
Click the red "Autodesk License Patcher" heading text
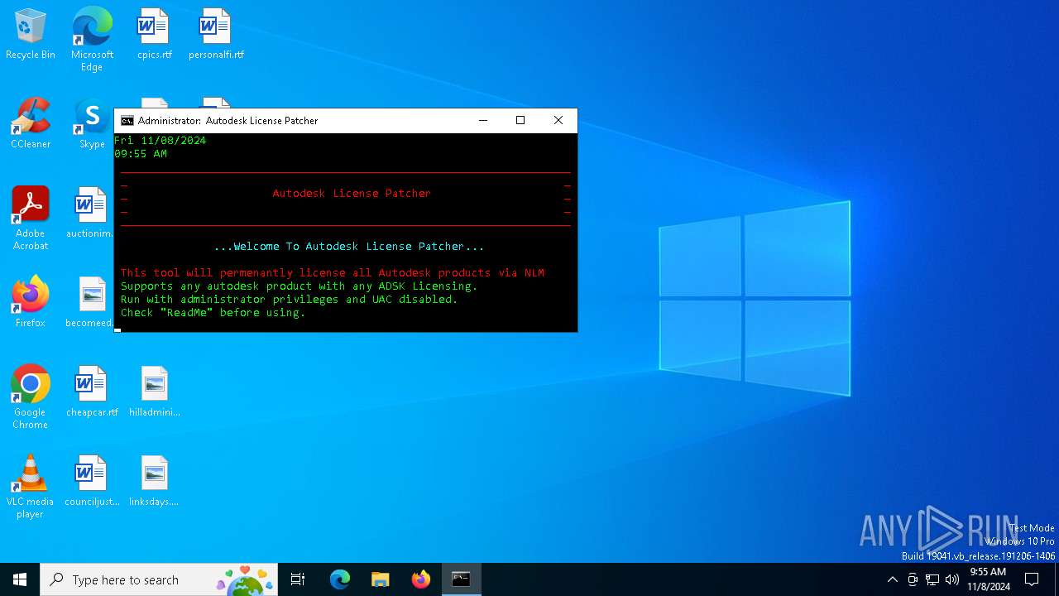(352, 193)
